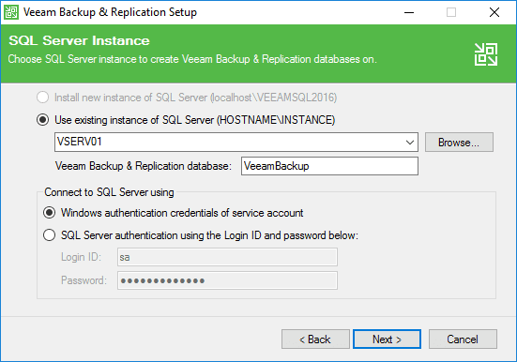
Task: Click the 'Connect to SQL Server using' group label
Action: 109,192
